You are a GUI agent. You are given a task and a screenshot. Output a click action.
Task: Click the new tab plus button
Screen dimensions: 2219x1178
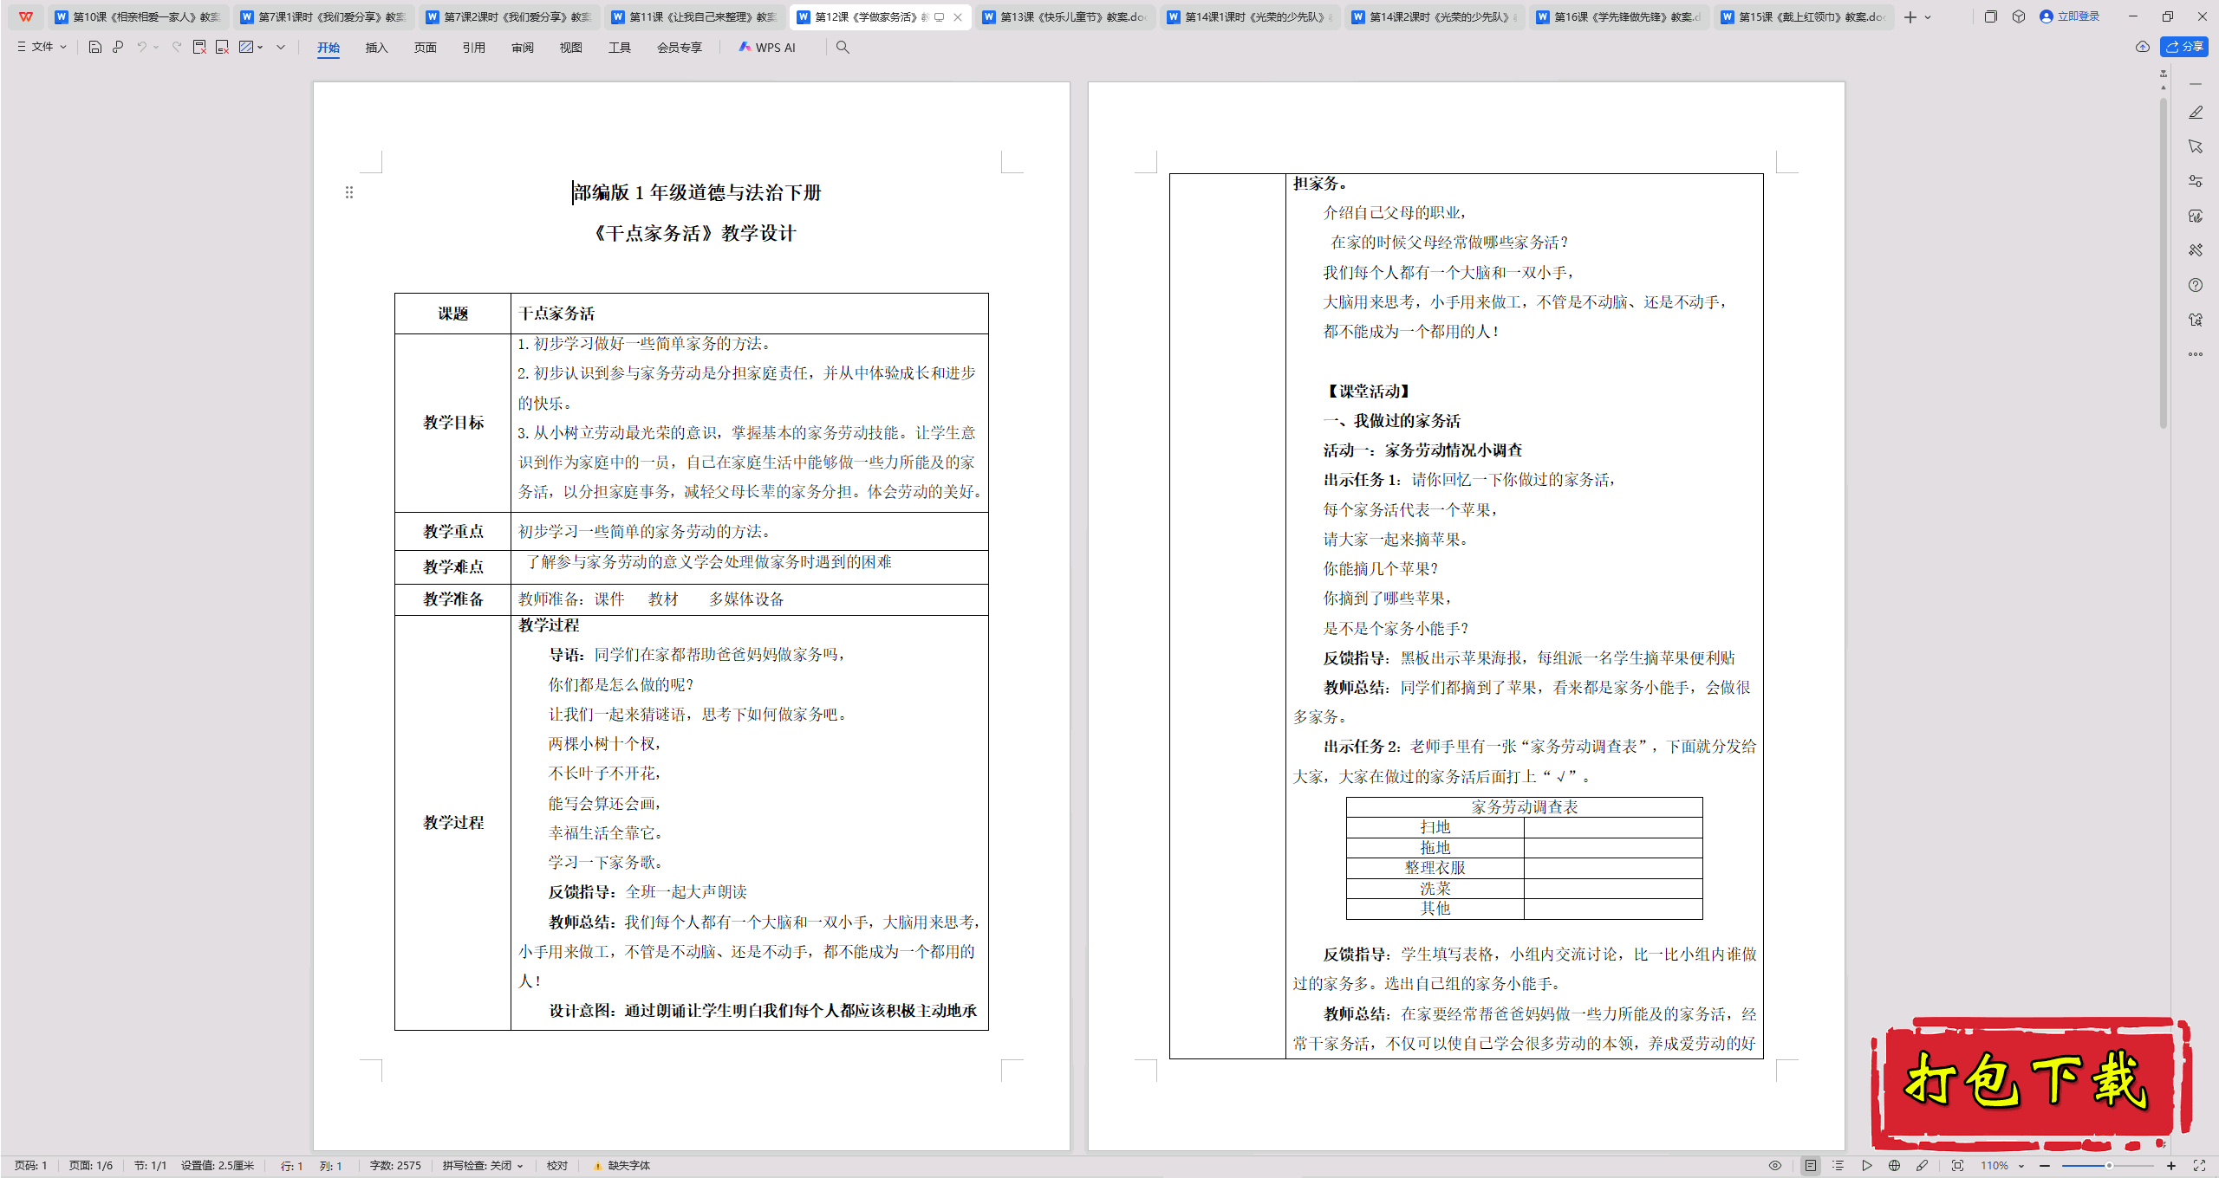pyautogui.click(x=1910, y=17)
